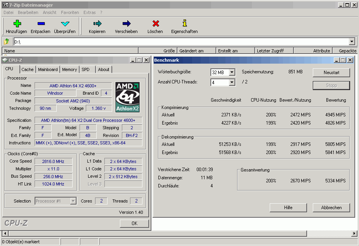The image size is (359, 246).
Task: Open Eigenschaften info icon
Action: pyautogui.click(x=184, y=23)
